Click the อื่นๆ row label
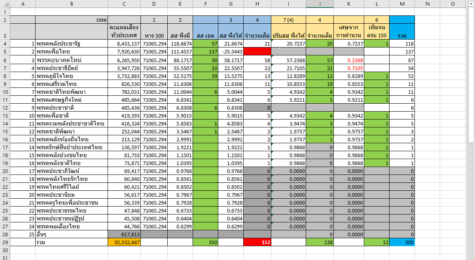Image resolution: width=475 pixels, height=260 pixels. coord(72,234)
